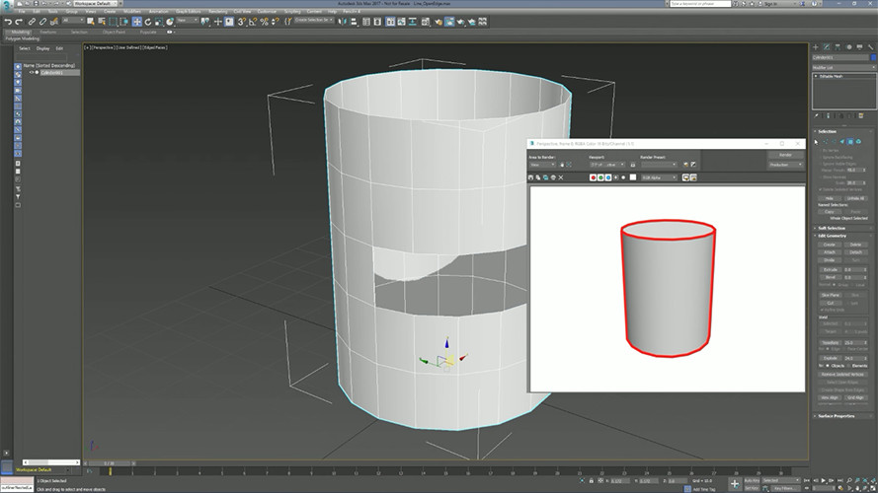Open Create Selection Set dropdown
The width and height of the screenshot is (878, 493).
314,20
